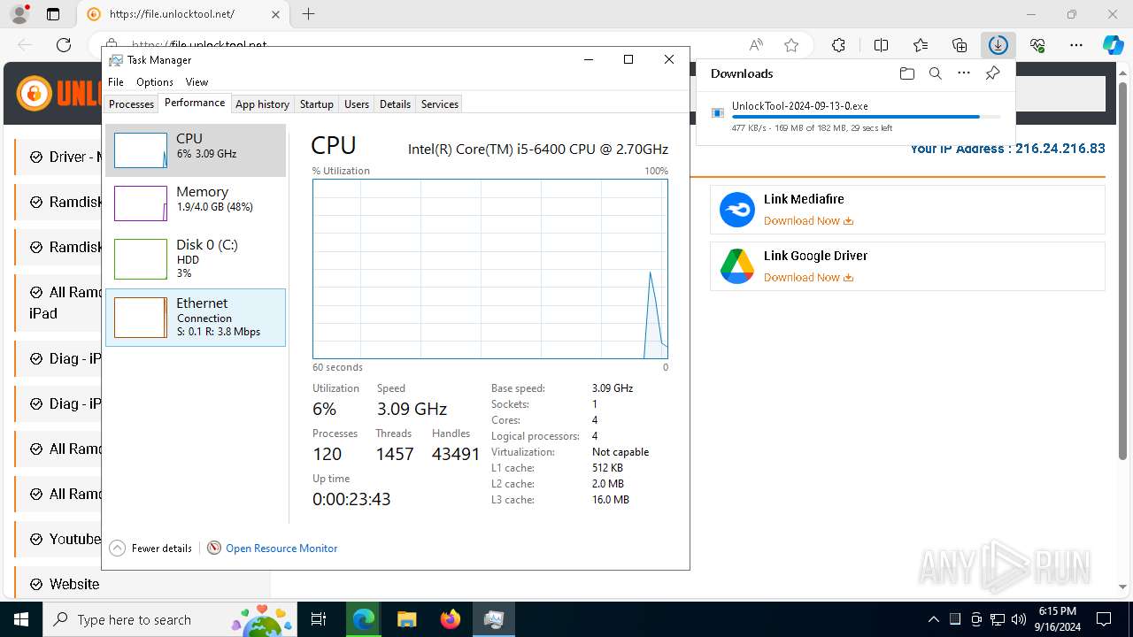
Task: Switch to Startup tab
Action: click(316, 104)
